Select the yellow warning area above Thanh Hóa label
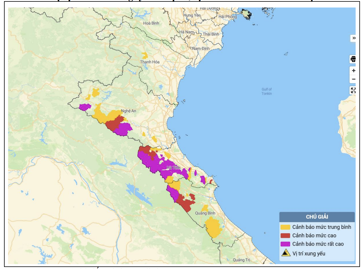The width and height of the screenshot is (364, 269). pyautogui.click(x=145, y=55)
